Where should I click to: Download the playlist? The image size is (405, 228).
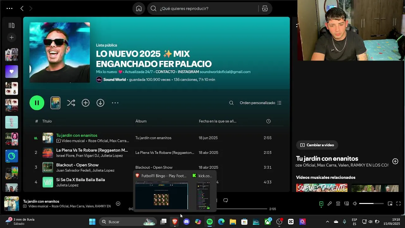100,103
